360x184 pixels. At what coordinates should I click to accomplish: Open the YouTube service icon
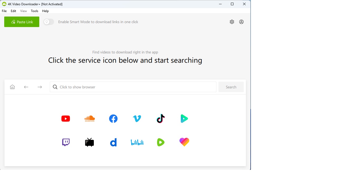(66, 119)
